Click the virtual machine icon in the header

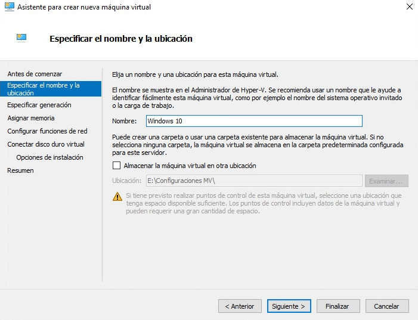click(21, 39)
